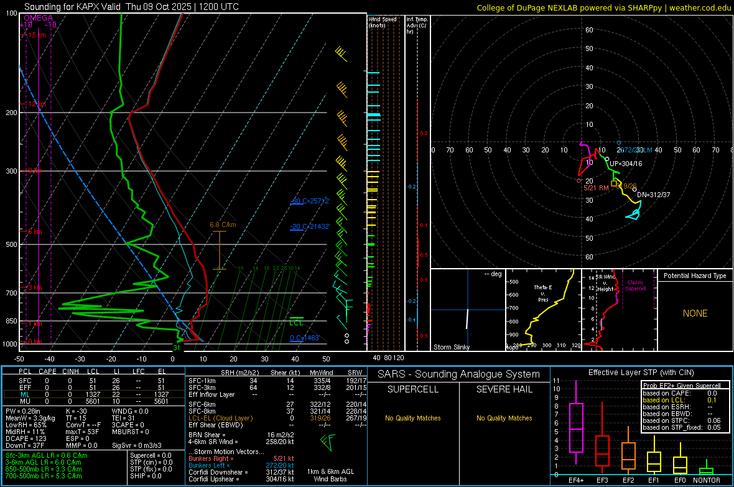Image resolution: width=734 pixels, height=487 pixels.
Task: Click the LCL-EL (Cloud Layer) row
Action: (x=277, y=418)
